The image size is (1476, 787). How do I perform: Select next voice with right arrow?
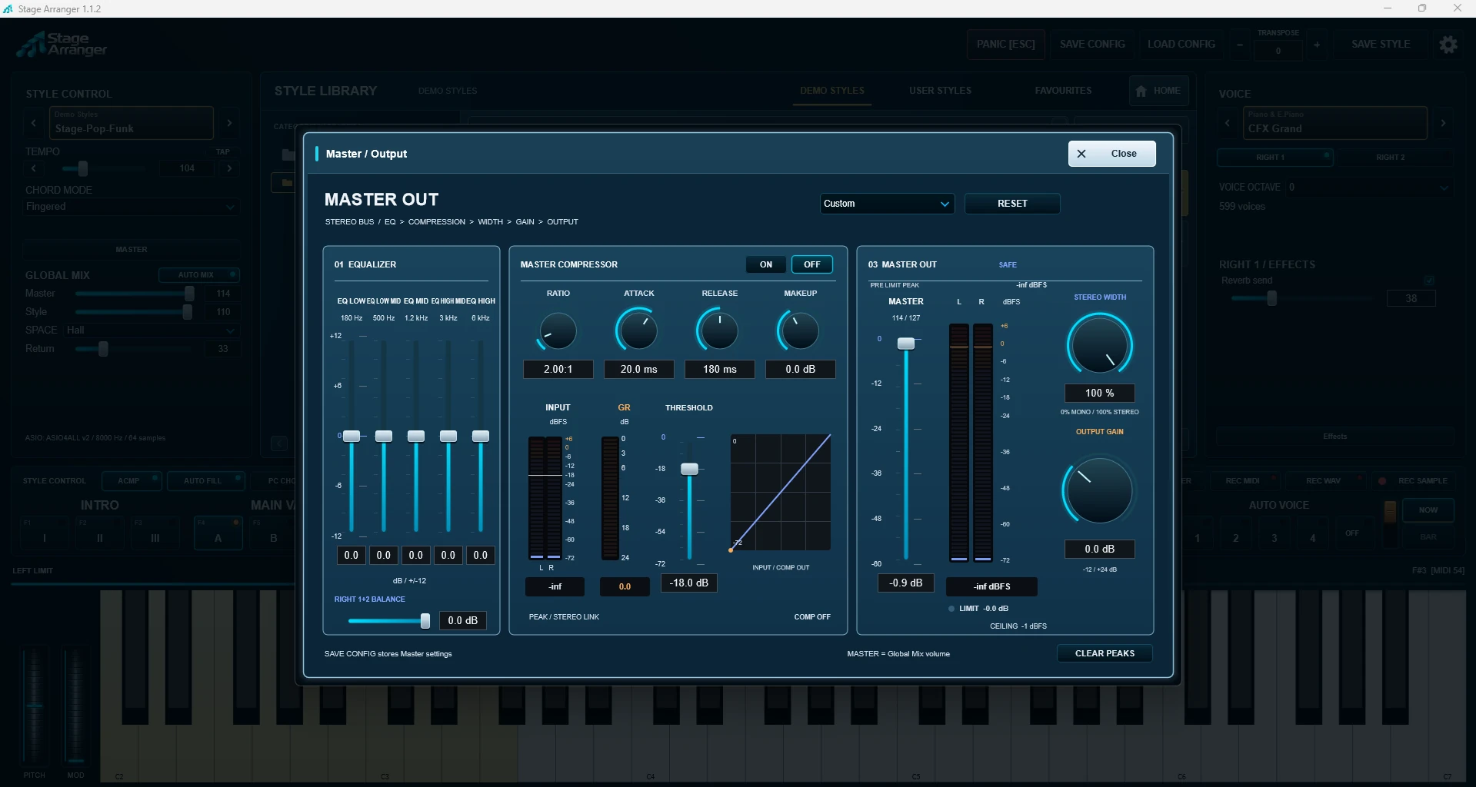click(x=1443, y=123)
